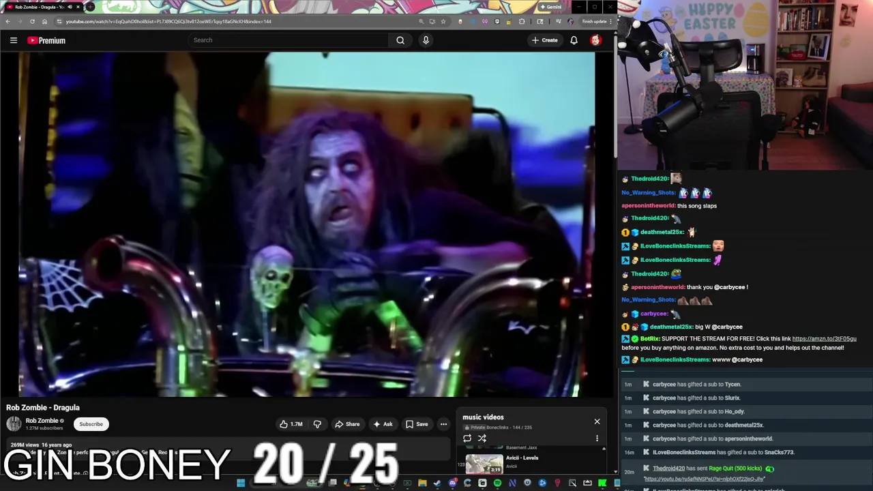Open the Extensions puzzle icon
The image size is (873, 491).
click(x=522, y=21)
